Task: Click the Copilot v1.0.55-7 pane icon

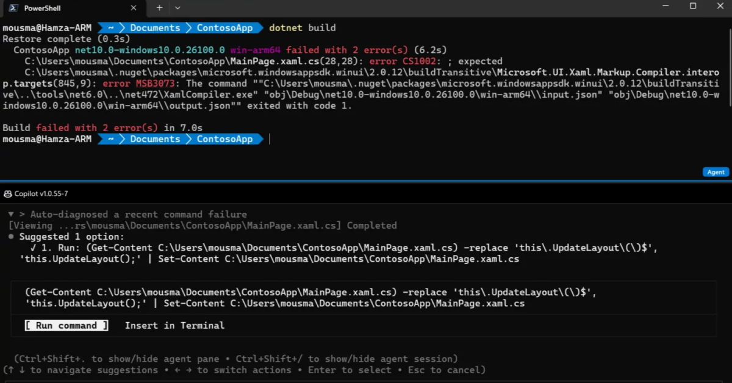Action: coord(7,194)
